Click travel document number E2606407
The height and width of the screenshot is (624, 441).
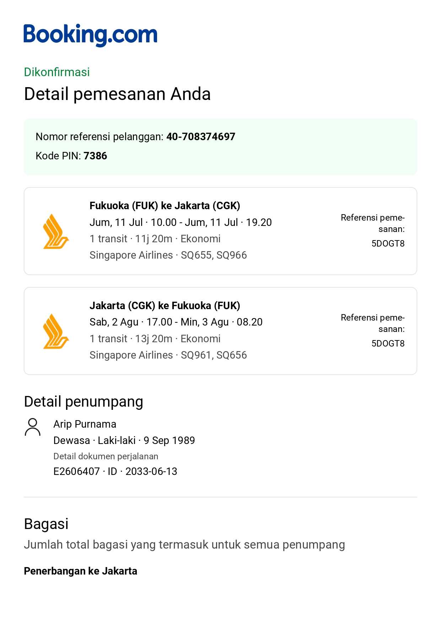click(x=76, y=471)
